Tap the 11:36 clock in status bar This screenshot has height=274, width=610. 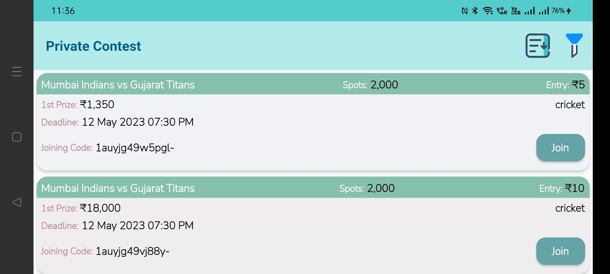pos(63,11)
